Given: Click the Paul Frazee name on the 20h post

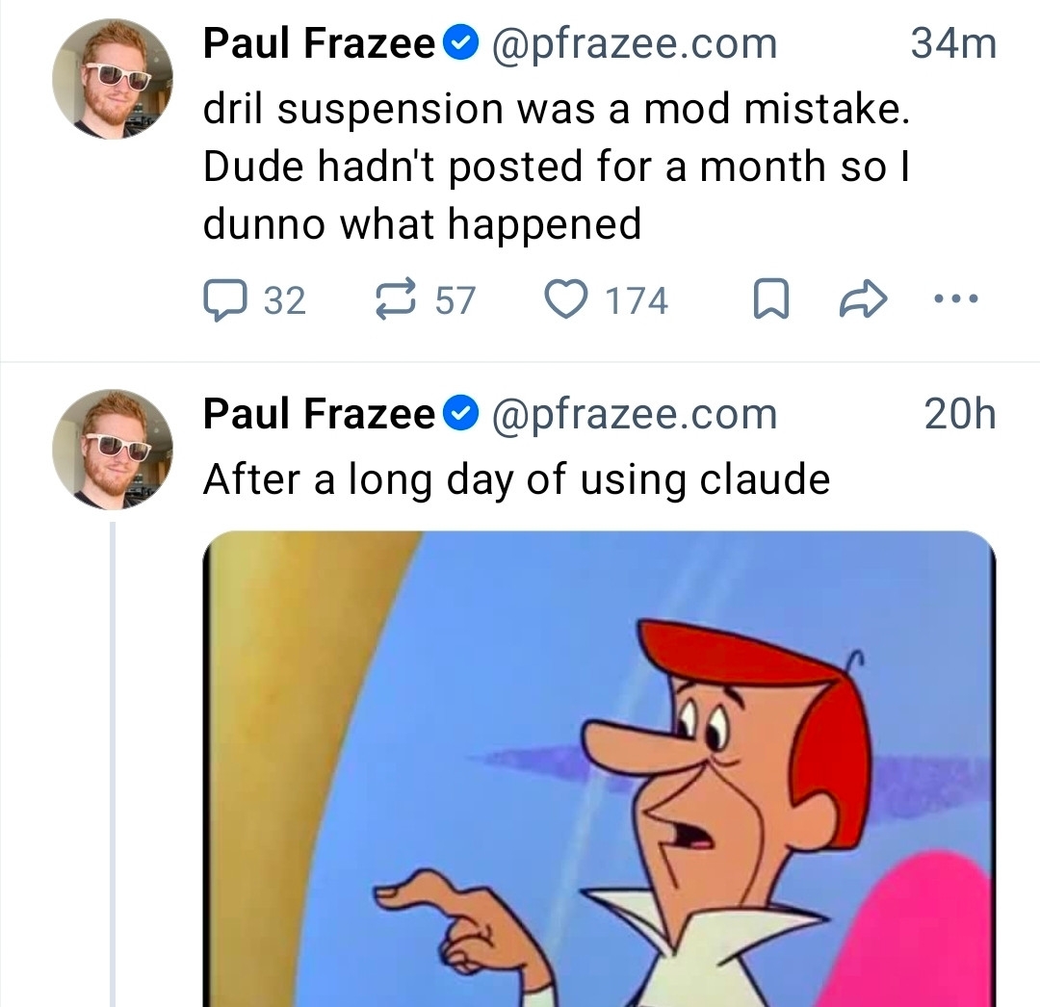Looking at the screenshot, I should (x=319, y=415).
